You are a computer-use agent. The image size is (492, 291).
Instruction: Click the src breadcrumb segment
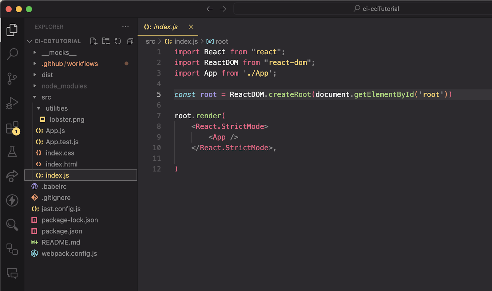[x=150, y=41]
